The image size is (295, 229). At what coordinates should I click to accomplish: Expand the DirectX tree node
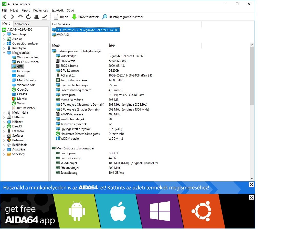click(4, 127)
